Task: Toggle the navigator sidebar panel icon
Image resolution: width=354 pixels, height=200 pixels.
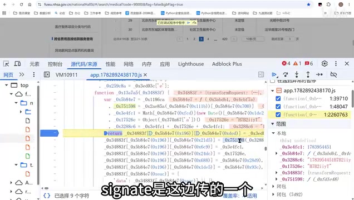Action: 47,74
